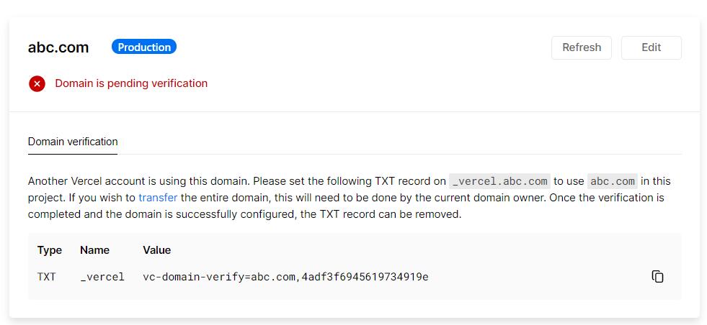The image size is (707, 325).
Task: Click the Type column header
Action: (50, 250)
